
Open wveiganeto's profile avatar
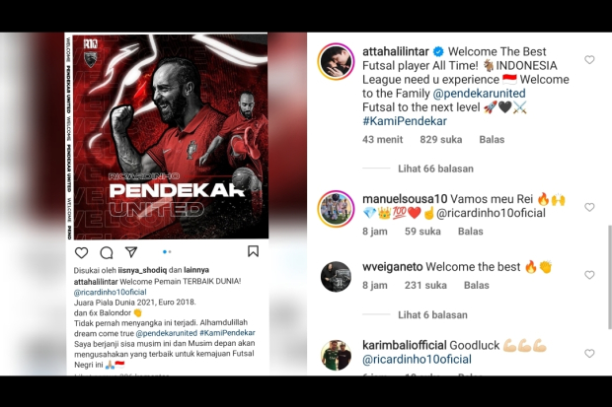click(x=336, y=277)
